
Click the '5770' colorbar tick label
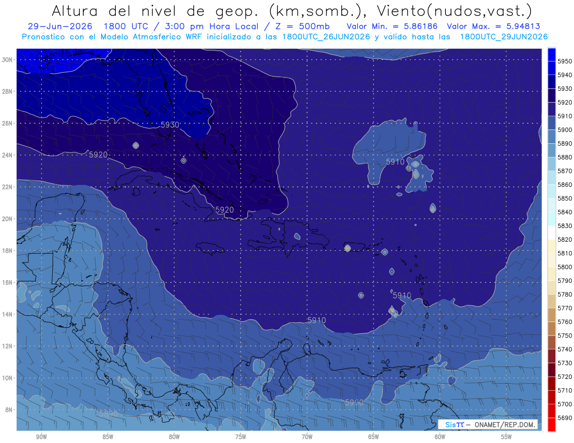[x=565, y=308]
